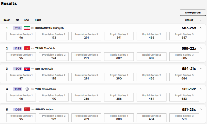Image resolution: width=207 pixels, height=124 pixels.
Task: Collapse KIM Hyon Suk's series details
Action: pyautogui.click(x=201, y=69)
